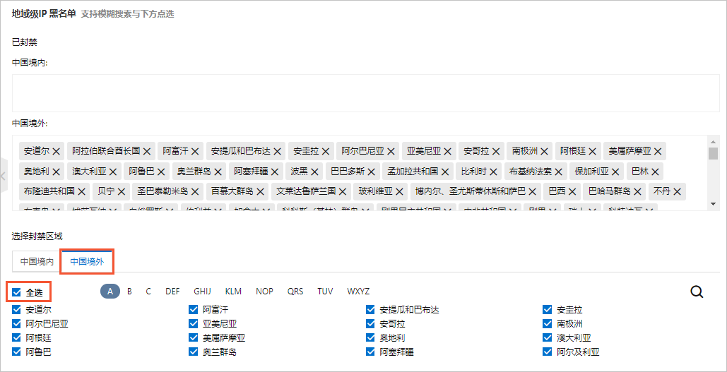
Task: Remove the 奥地利 tag X icon
Action: pos(56,172)
